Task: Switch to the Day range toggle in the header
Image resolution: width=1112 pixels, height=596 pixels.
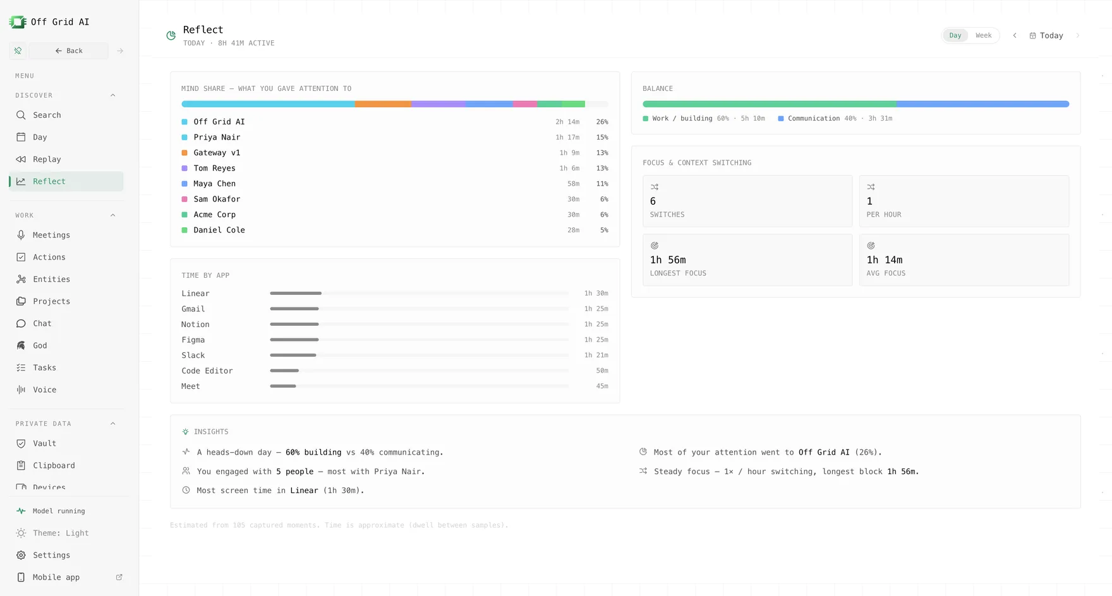Action: tap(955, 35)
